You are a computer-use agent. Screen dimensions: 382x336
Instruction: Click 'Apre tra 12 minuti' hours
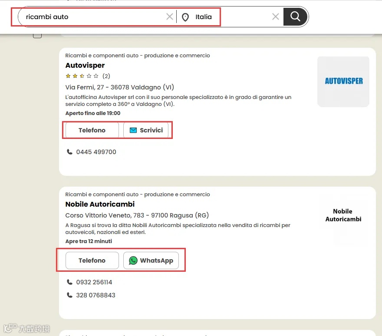tap(89, 241)
